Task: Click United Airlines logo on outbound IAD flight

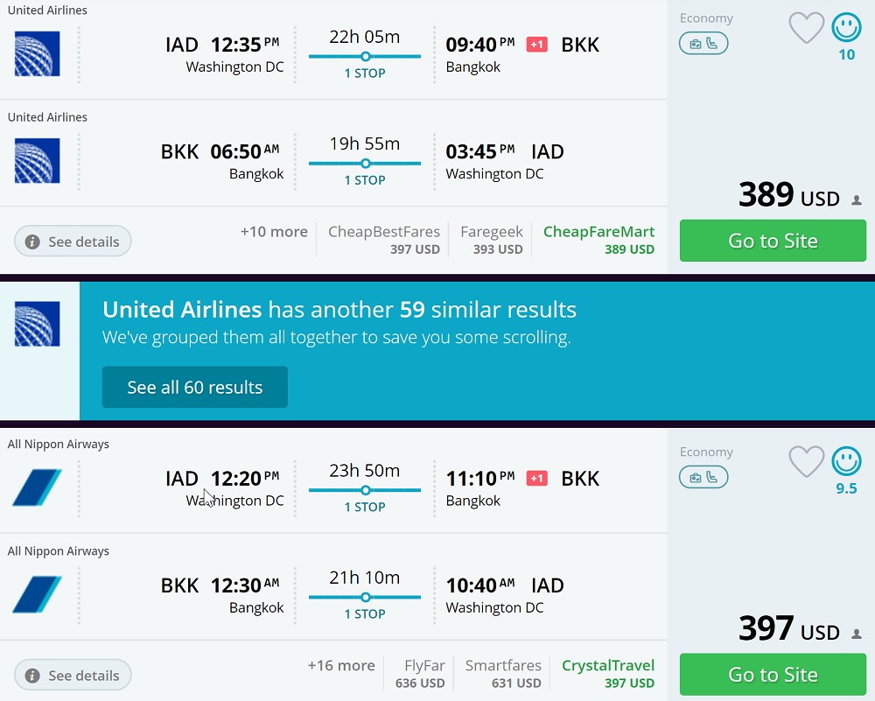Action: click(38, 54)
